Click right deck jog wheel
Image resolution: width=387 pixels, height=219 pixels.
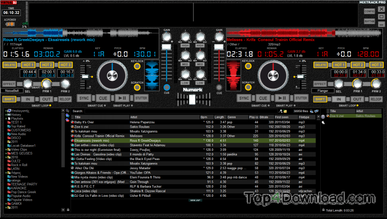click(273, 76)
